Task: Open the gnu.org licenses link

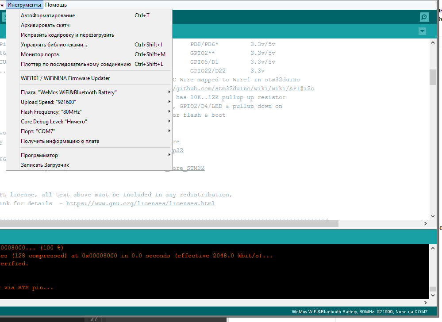Action: pyautogui.click(x=141, y=203)
